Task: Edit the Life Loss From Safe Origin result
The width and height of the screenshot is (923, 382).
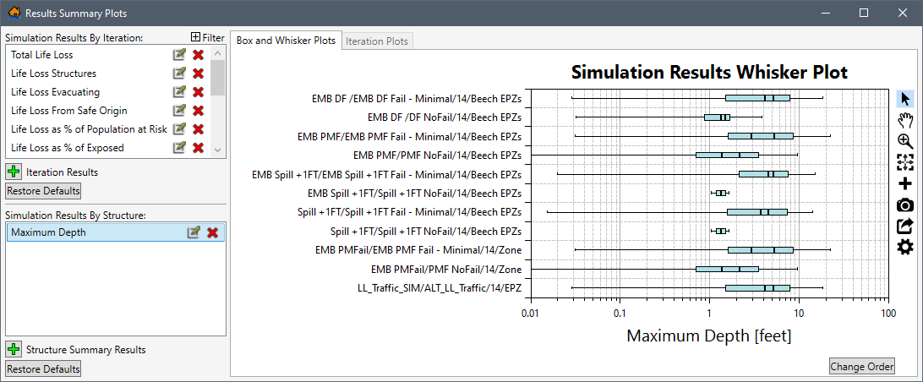Action: 179,111
